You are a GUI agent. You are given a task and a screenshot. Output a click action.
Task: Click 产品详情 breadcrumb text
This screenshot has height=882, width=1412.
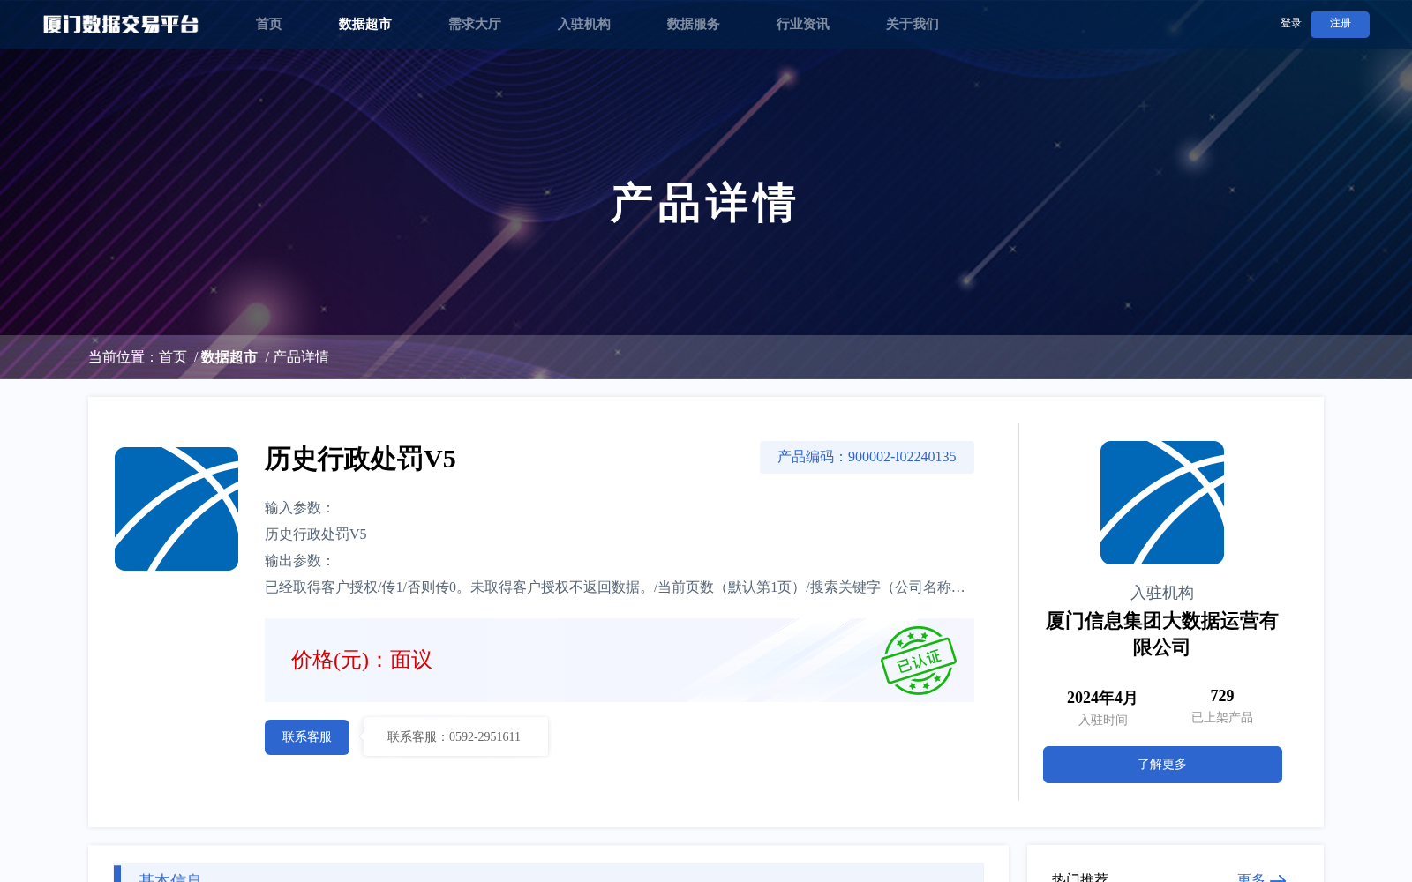(x=301, y=357)
